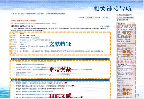
Task: Go to 首页 in the breadcrumb path
Action: click(14, 14)
